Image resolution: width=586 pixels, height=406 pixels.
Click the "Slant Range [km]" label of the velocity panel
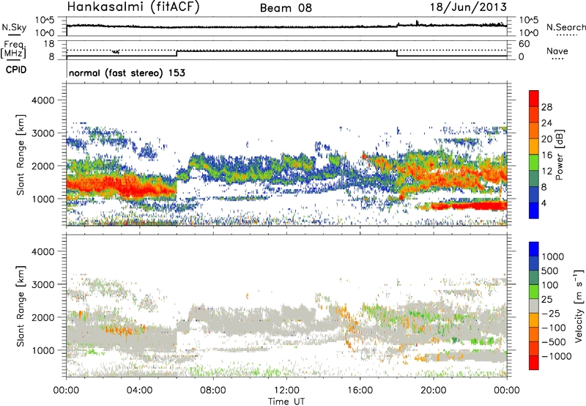coord(21,306)
